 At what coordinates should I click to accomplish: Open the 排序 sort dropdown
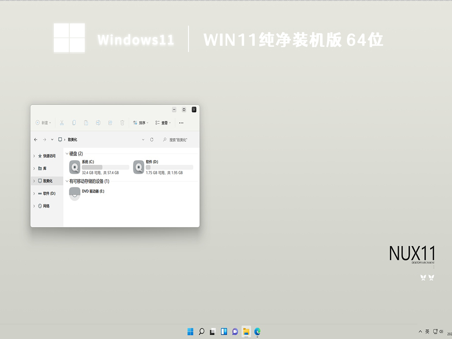pos(141,123)
